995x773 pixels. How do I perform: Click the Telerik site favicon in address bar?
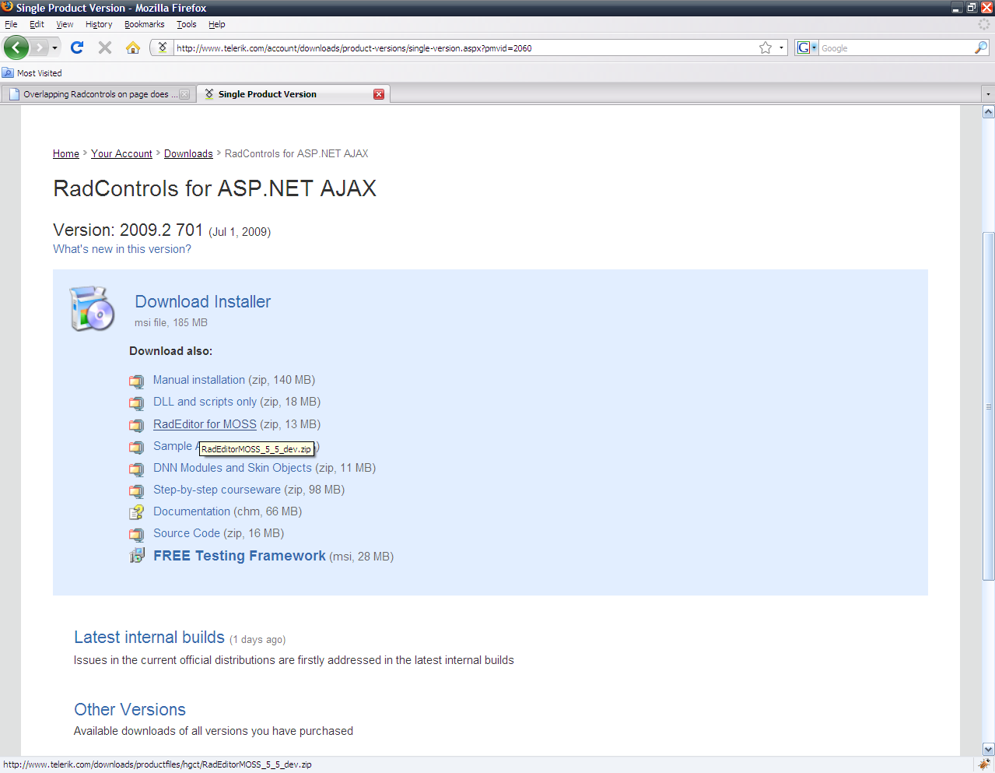(x=162, y=47)
